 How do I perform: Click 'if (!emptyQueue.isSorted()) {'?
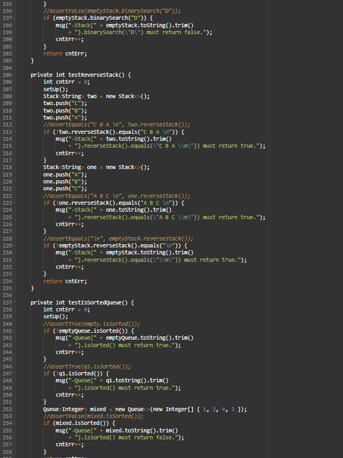pos(89,331)
